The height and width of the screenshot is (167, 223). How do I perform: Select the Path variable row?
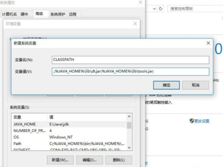coord(70,144)
